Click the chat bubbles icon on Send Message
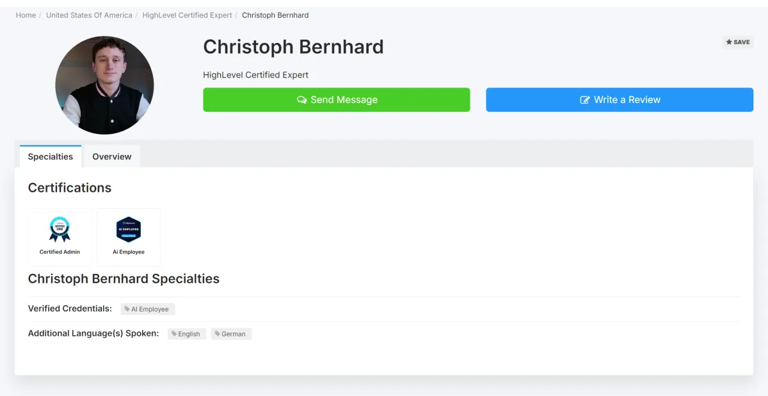768x396 pixels. [302, 100]
